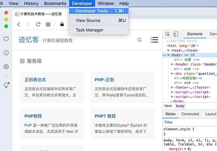The height and width of the screenshot is (151, 217).
Task: Go back with the browser back arrow
Action: [x=19, y=24]
